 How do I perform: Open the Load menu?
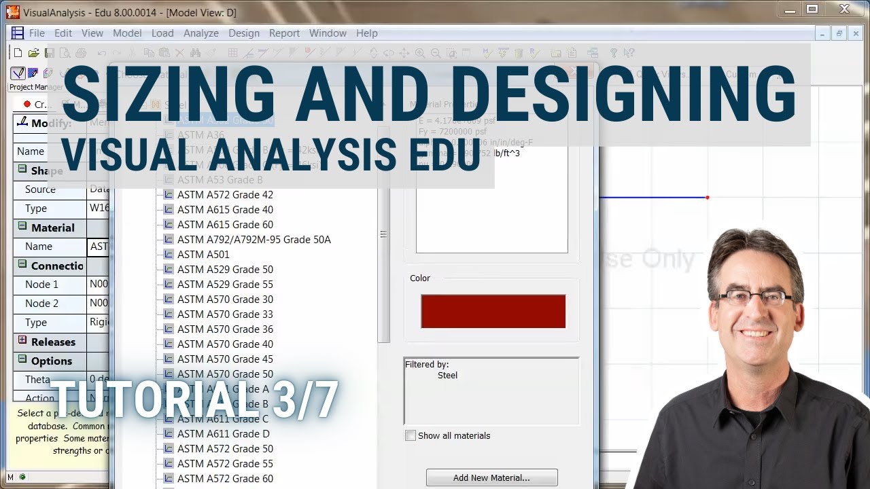coord(162,33)
